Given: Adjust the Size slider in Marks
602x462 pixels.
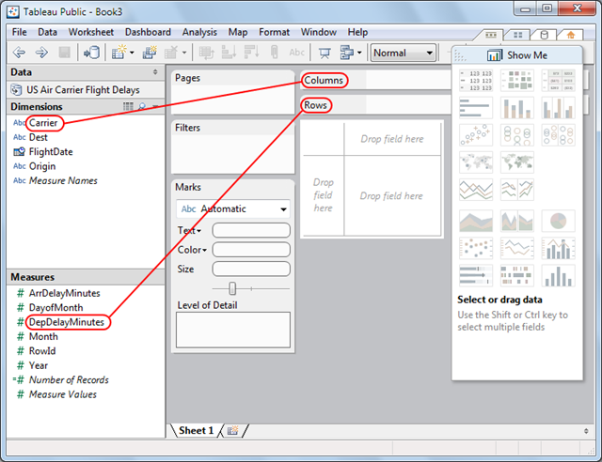Looking at the screenshot, I should [x=232, y=288].
